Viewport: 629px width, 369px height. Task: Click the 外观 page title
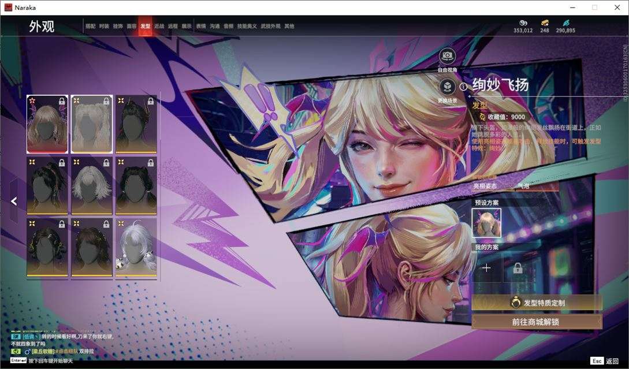42,27
